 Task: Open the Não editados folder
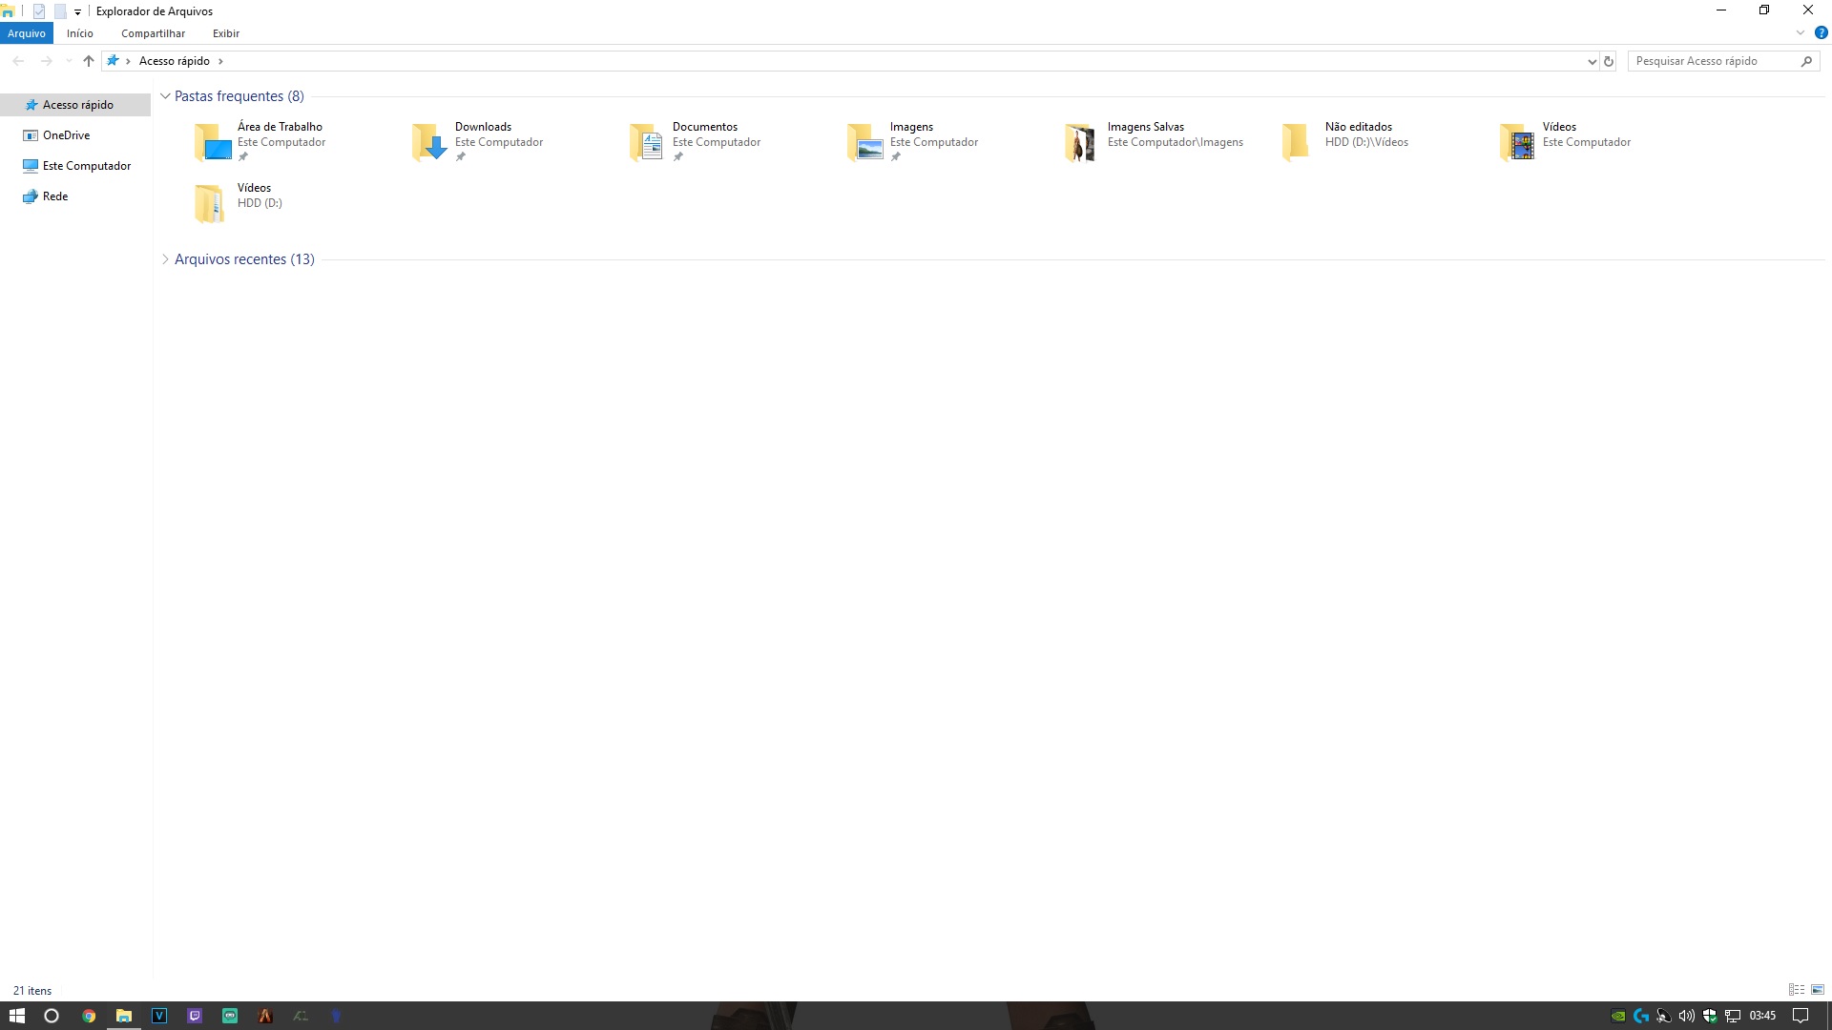click(x=1345, y=141)
